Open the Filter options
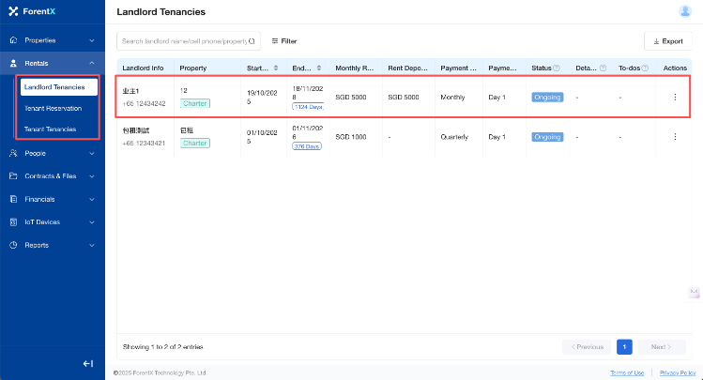 pyautogui.click(x=283, y=41)
